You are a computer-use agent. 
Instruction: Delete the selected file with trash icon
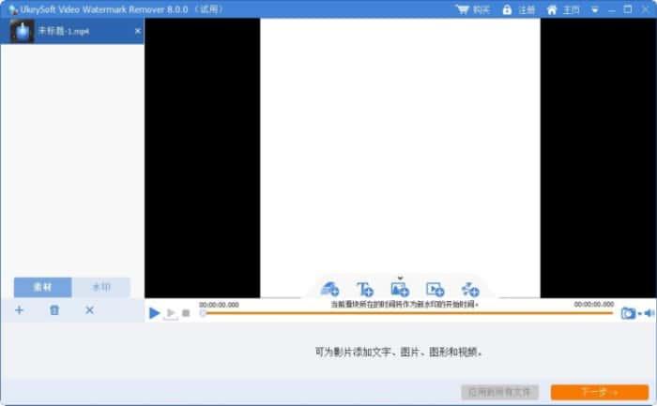[54, 310]
